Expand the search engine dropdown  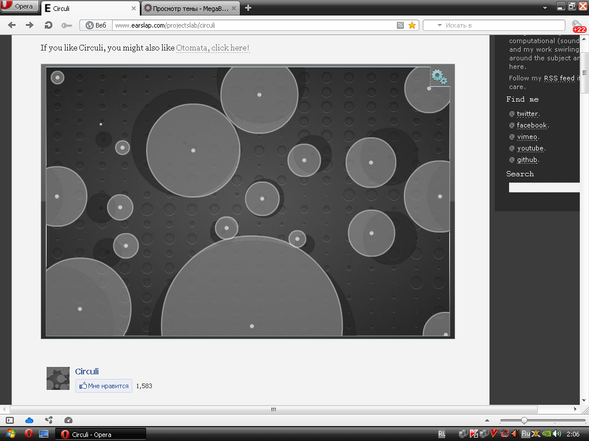[x=440, y=25]
